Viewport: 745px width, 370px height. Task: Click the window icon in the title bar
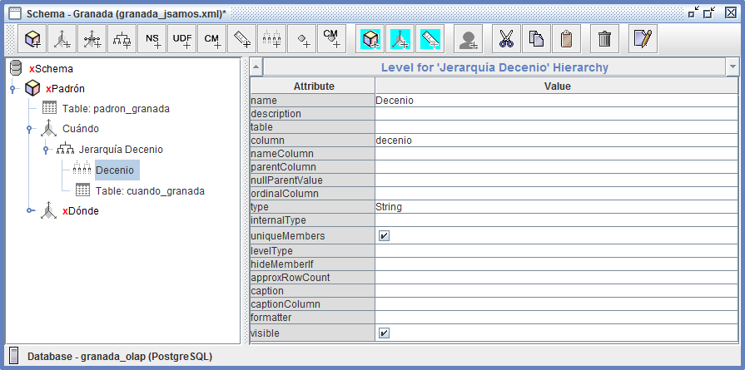(15, 13)
